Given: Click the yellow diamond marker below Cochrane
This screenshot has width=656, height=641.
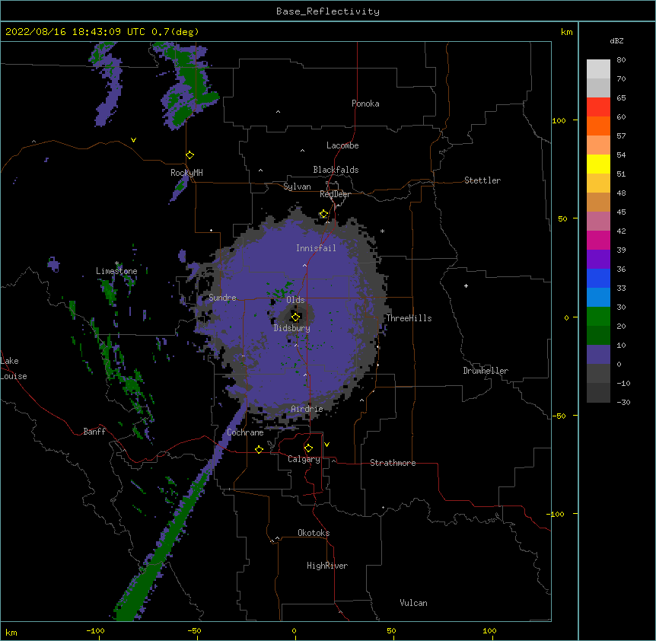Looking at the screenshot, I should pyautogui.click(x=259, y=449).
